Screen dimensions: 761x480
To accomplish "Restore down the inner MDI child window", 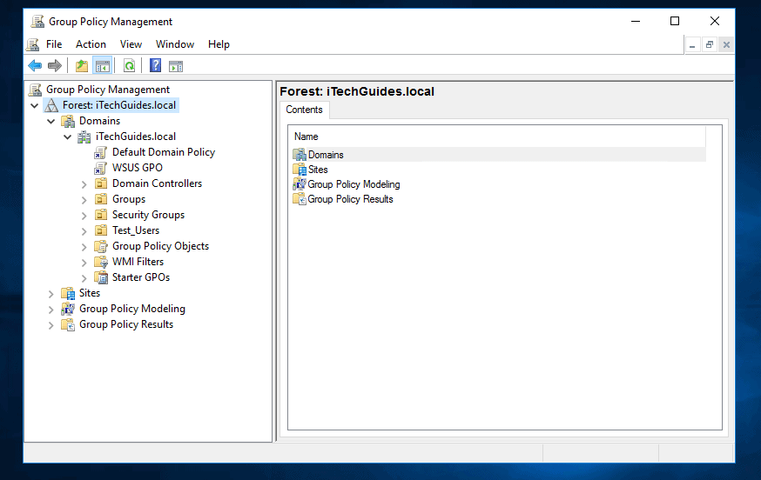I will pyautogui.click(x=710, y=45).
